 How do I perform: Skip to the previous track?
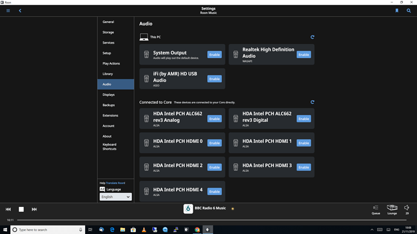(8, 209)
